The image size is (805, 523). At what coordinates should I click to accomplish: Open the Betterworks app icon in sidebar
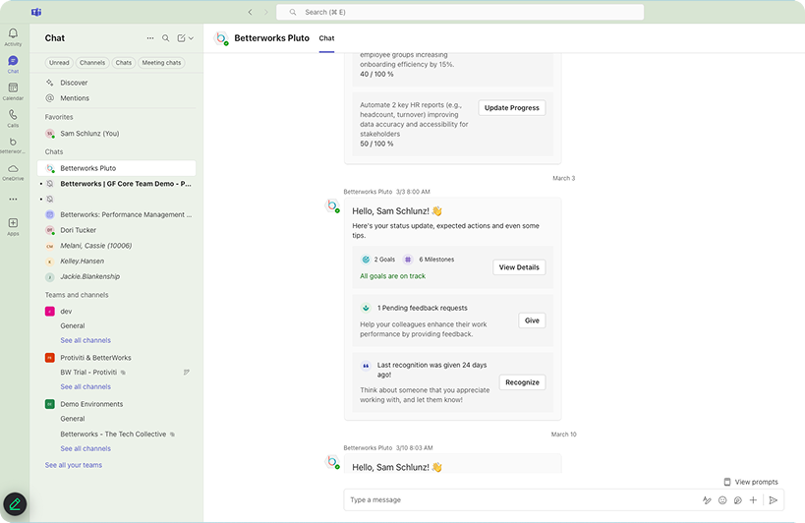pyautogui.click(x=13, y=143)
